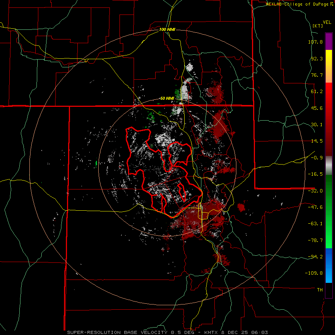335x335 pixels.
Task: Click the -47.6 legend value
Action: click(x=315, y=207)
